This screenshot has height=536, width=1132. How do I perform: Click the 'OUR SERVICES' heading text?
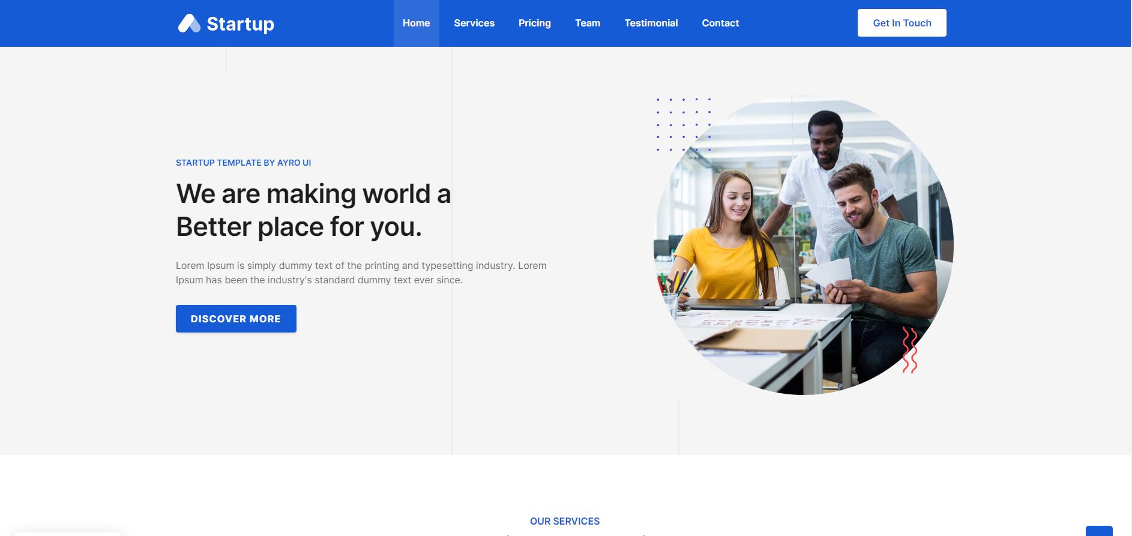coord(565,521)
